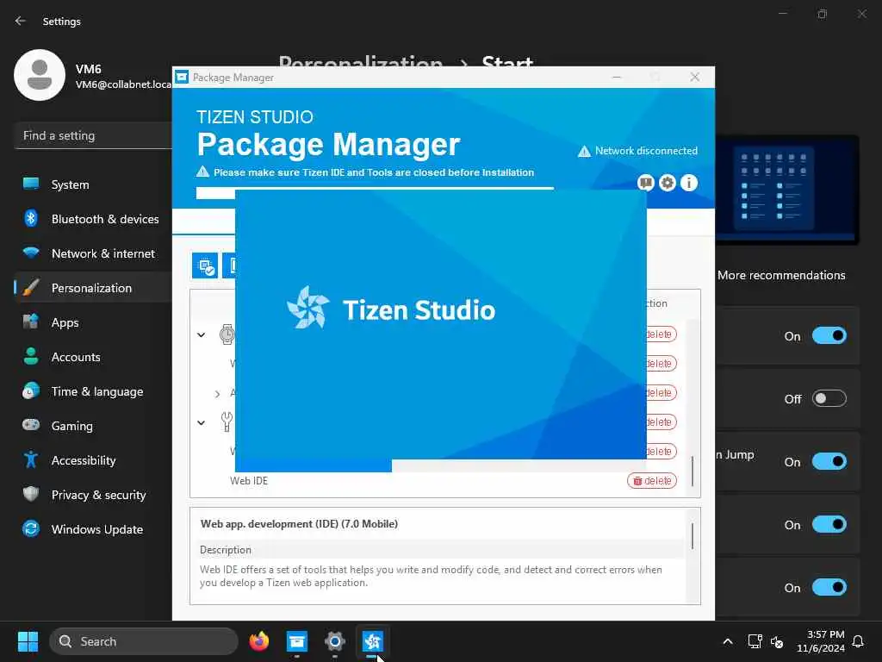This screenshot has width=882, height=662.
Task: Collapse the wrench icon package group
Action: (x=202, y=422)
